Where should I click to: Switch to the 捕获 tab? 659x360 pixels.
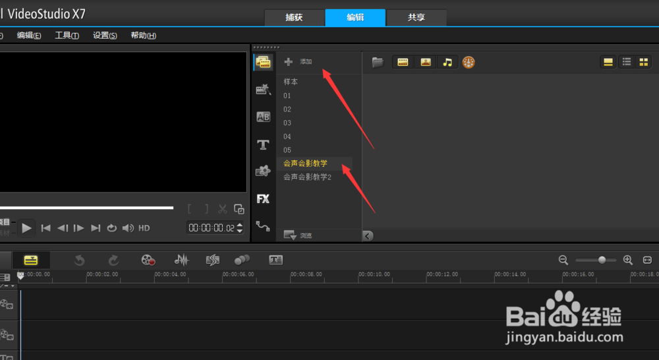[x=294, y=18]
